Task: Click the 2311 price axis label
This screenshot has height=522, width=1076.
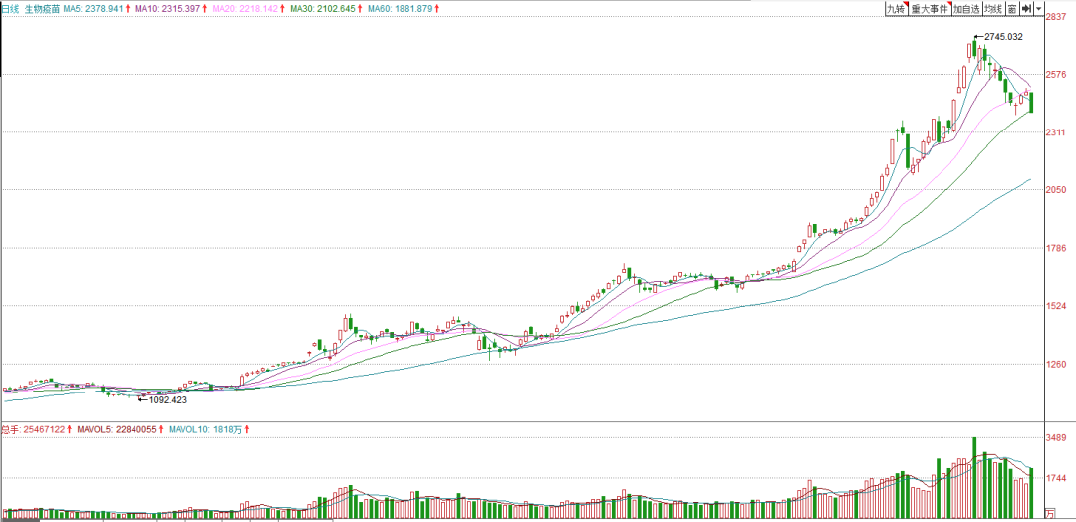Action: [1055, 131]
